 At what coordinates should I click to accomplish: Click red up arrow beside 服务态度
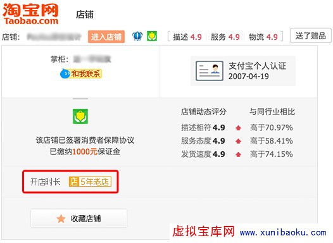pyautogui.click(x=238, y=141)
